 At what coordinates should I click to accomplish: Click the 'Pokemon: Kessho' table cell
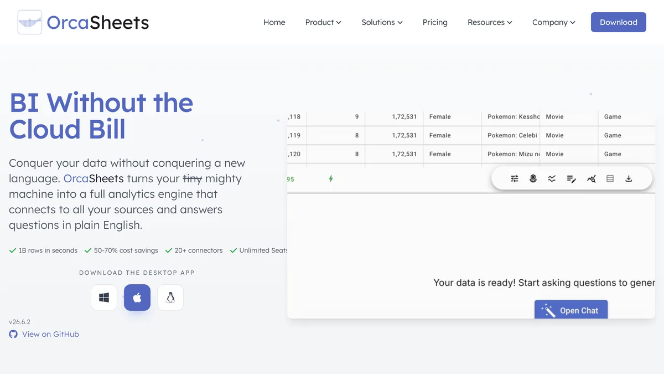(x=510, y=117)
